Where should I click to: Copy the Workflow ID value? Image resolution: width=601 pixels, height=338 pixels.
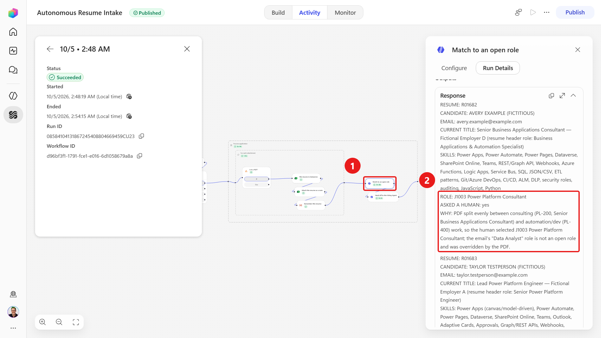[140, 156]
